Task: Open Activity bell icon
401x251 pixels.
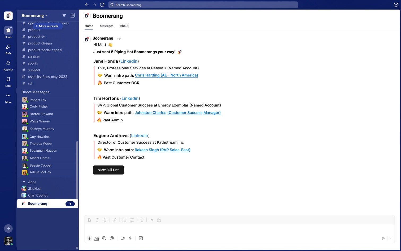Action: [8, 65]
